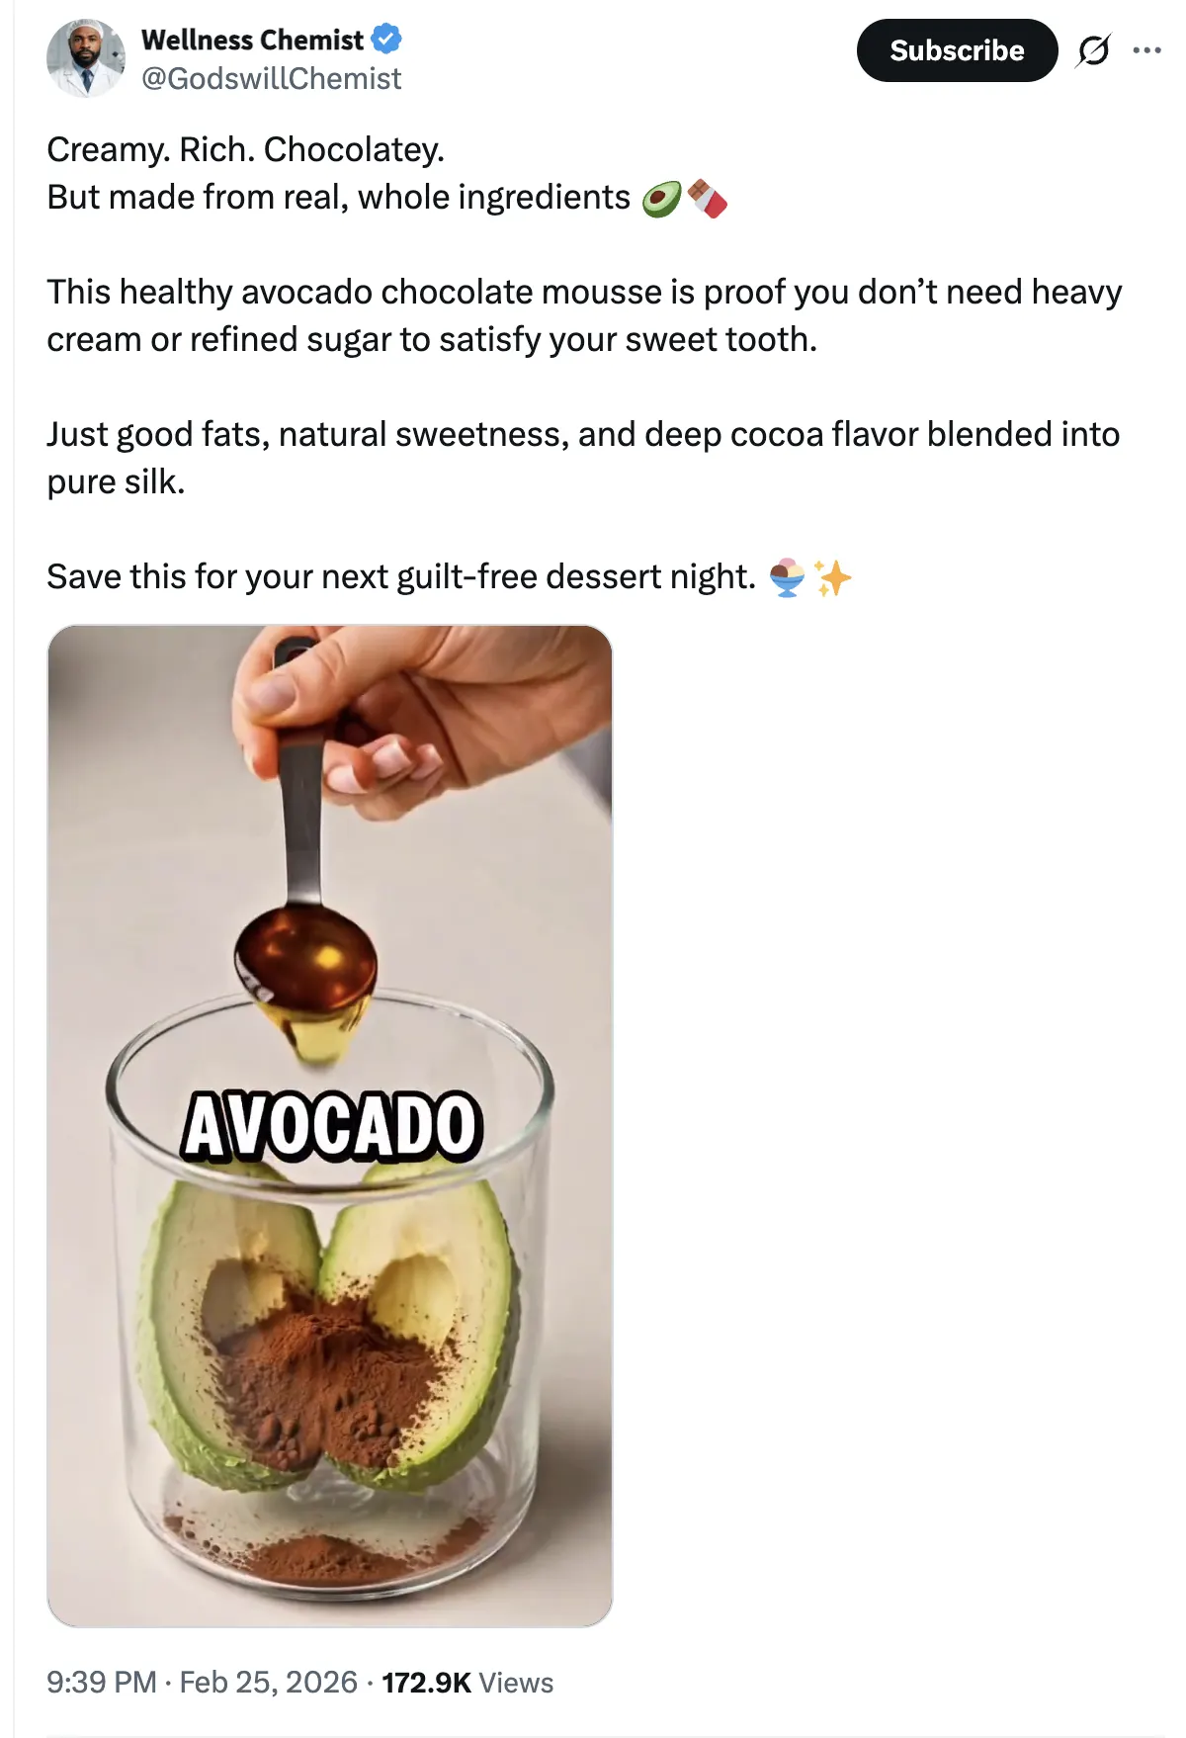Open the Wellness Chemist profile avatar
1186x1738 pixels.
(86, 57)
